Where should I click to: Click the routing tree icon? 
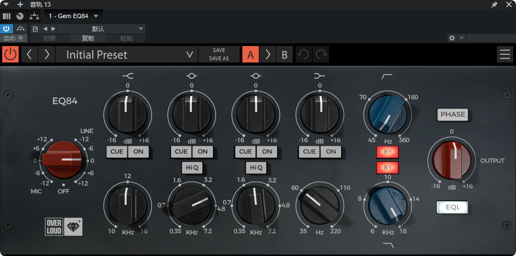(x=33, y=16)
